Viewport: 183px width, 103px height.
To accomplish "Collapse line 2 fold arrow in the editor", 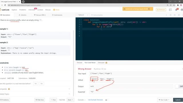I will click(x=81, y=22).
